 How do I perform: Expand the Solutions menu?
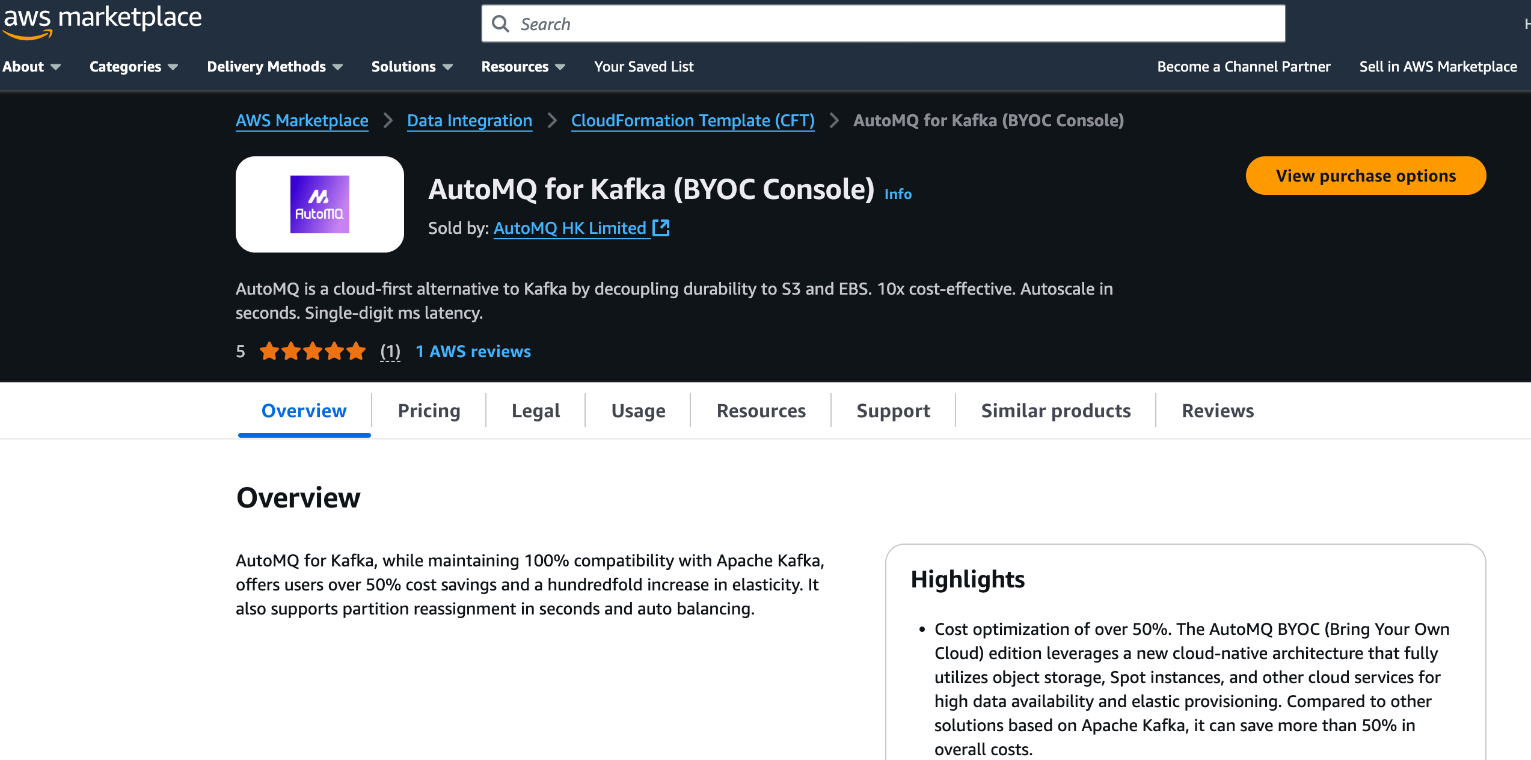[411, 67]
